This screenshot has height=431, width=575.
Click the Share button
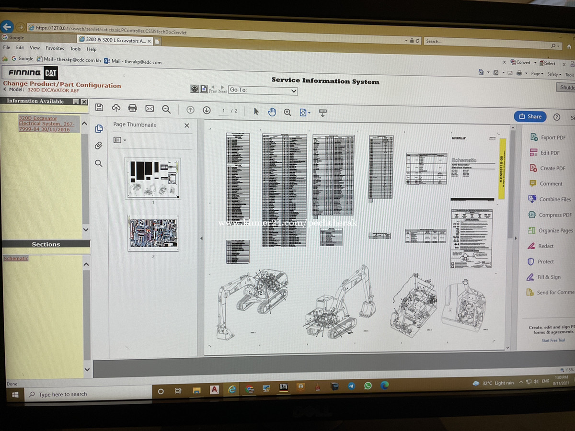[529, 116]
